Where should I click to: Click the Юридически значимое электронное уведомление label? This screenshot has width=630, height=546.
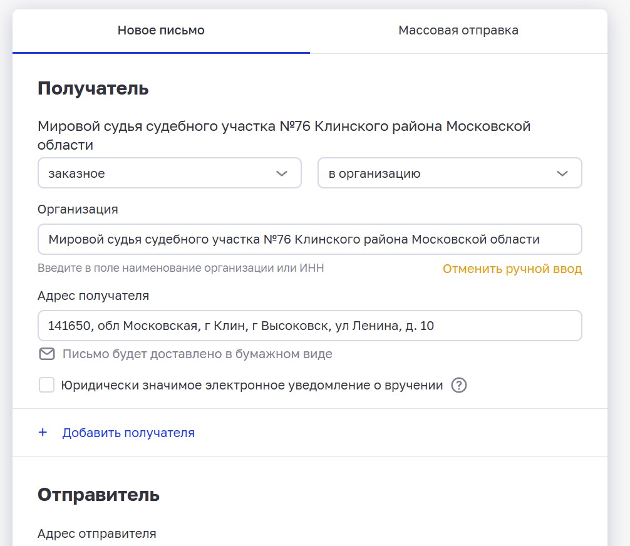[252, 386]
